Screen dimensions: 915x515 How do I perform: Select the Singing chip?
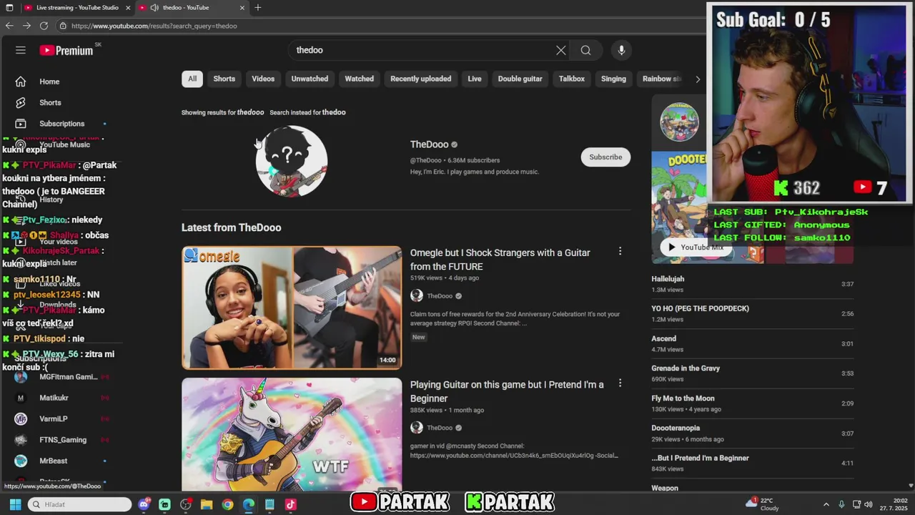point(613,79)
